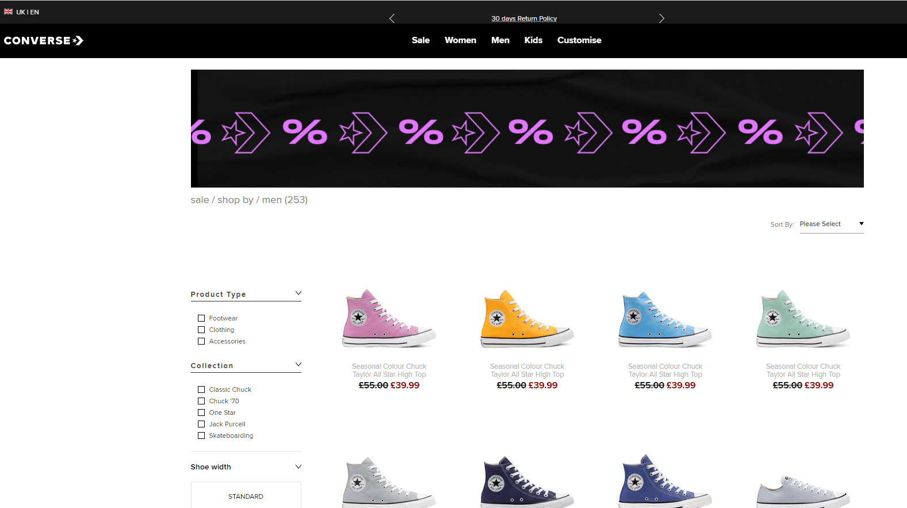
Task: Open the Men menu
Action: [x=500, y=40]
